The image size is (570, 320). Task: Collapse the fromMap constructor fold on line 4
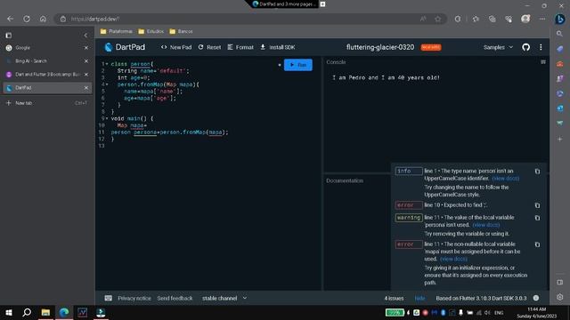click(x=107, y=84)
